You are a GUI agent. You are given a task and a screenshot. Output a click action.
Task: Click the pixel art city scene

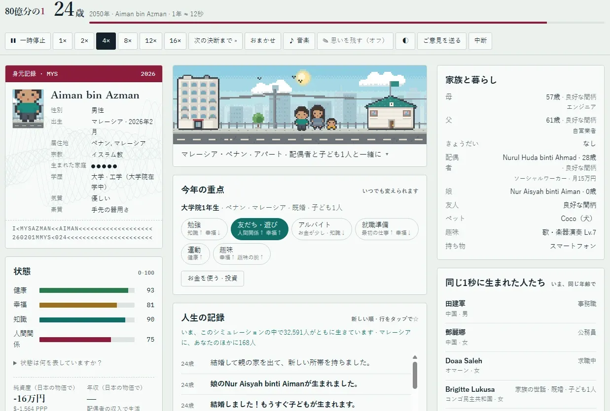coord(299,104)
